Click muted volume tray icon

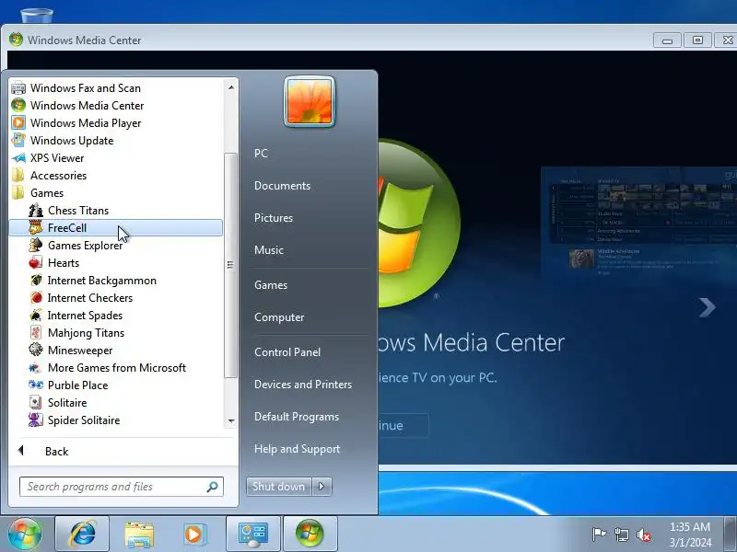(644, 535)
